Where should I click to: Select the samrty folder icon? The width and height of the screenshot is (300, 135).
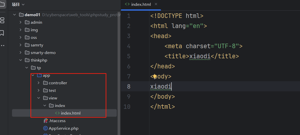tap(27, 45)
